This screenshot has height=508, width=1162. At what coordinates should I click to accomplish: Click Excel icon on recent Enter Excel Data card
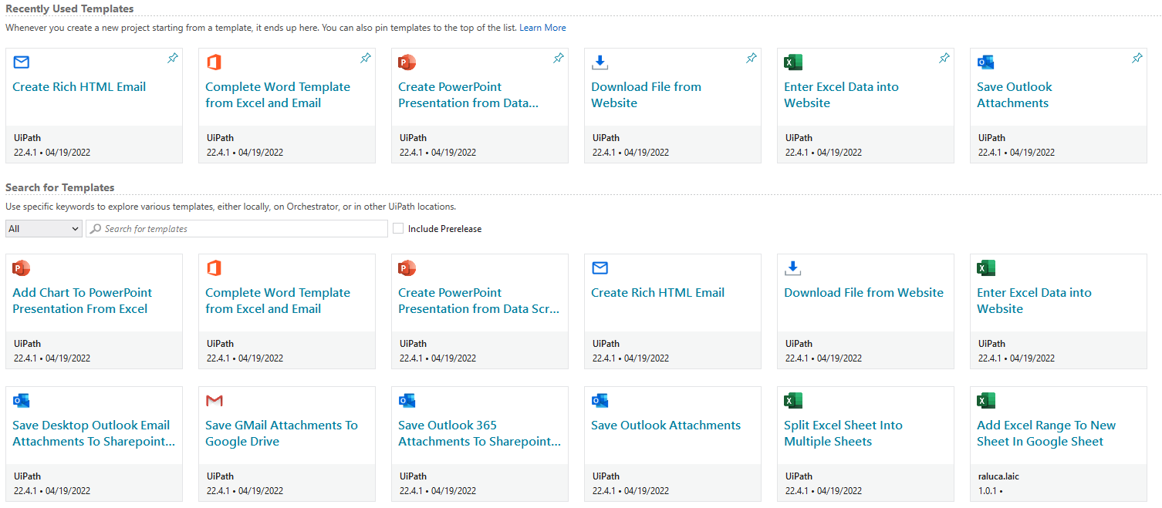click(x=793, y=62)
